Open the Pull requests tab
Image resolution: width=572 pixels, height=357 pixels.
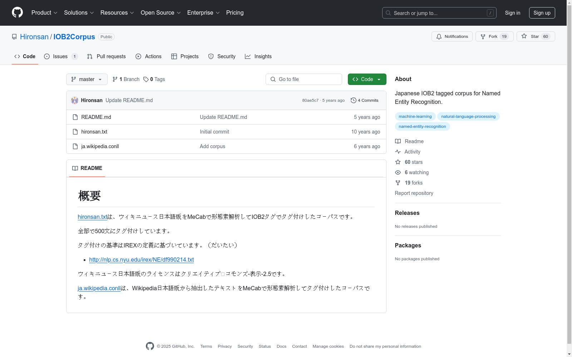pos(106,56)
